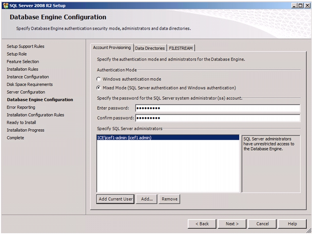Open Help for this setup page
312x249 pixels.
[x=292, y=224]
